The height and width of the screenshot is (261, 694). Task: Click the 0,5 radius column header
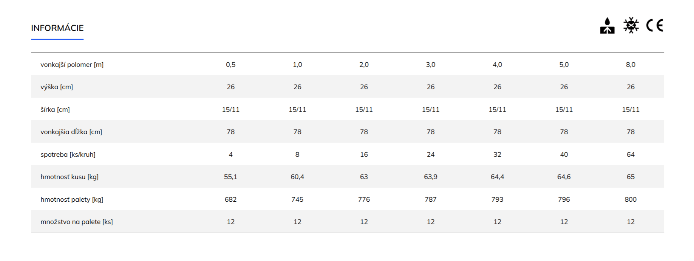pyautogui.click(x=231, y=65)
